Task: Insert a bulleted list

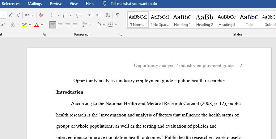Action: [x=53, y=15]
